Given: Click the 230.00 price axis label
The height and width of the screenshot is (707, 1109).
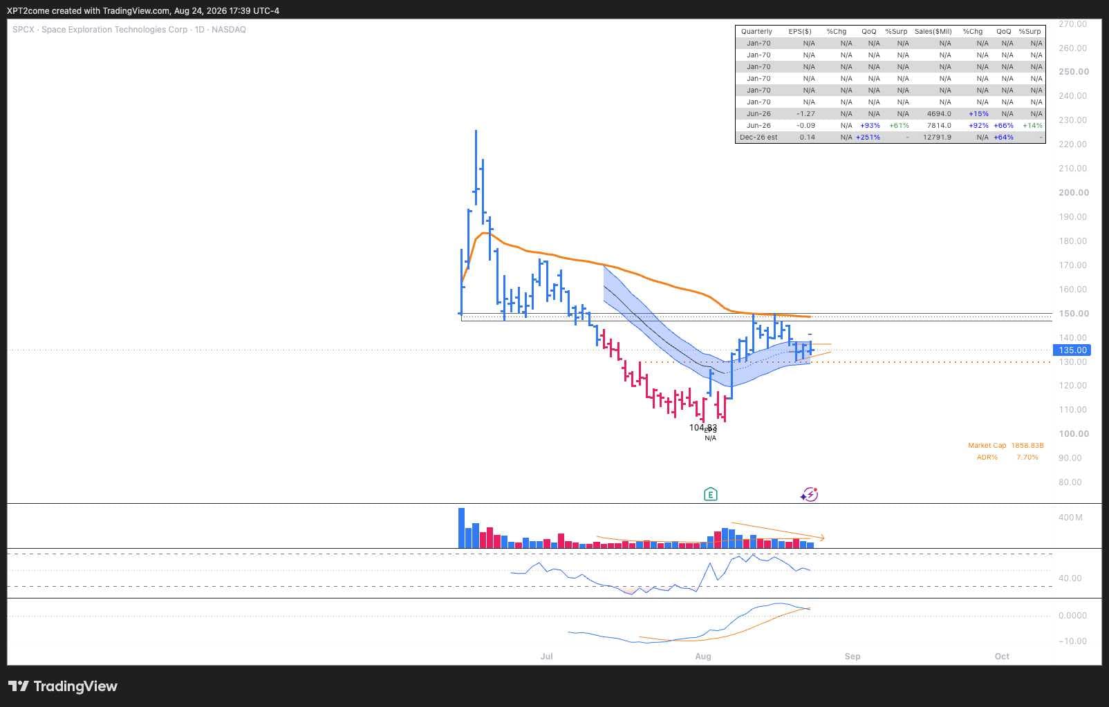Looking at the screenshot, I should pos(1073,120).
